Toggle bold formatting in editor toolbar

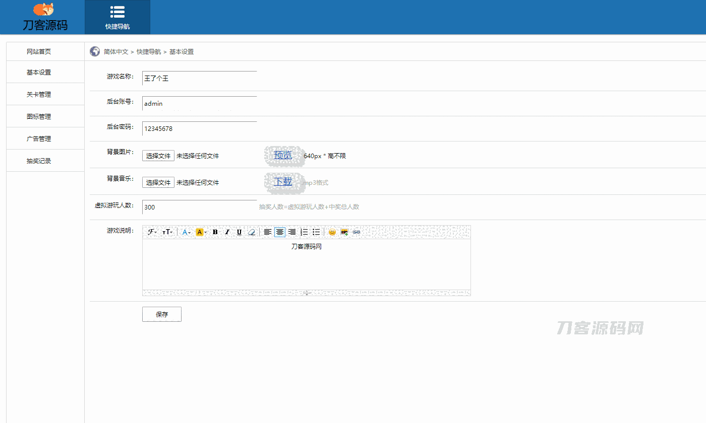[215, 232]
